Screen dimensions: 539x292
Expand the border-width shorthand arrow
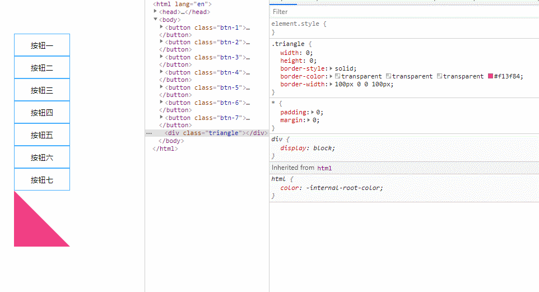[331, 84]
